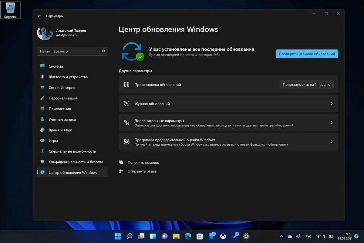Open the Windows Start menu
This screenshot has width=364, height=243.
tap(118, 236)
